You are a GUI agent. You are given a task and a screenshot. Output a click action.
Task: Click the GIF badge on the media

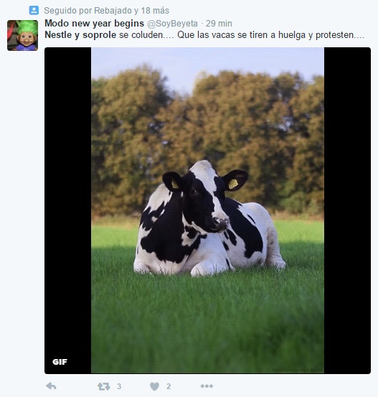click(x=60, y=362)
